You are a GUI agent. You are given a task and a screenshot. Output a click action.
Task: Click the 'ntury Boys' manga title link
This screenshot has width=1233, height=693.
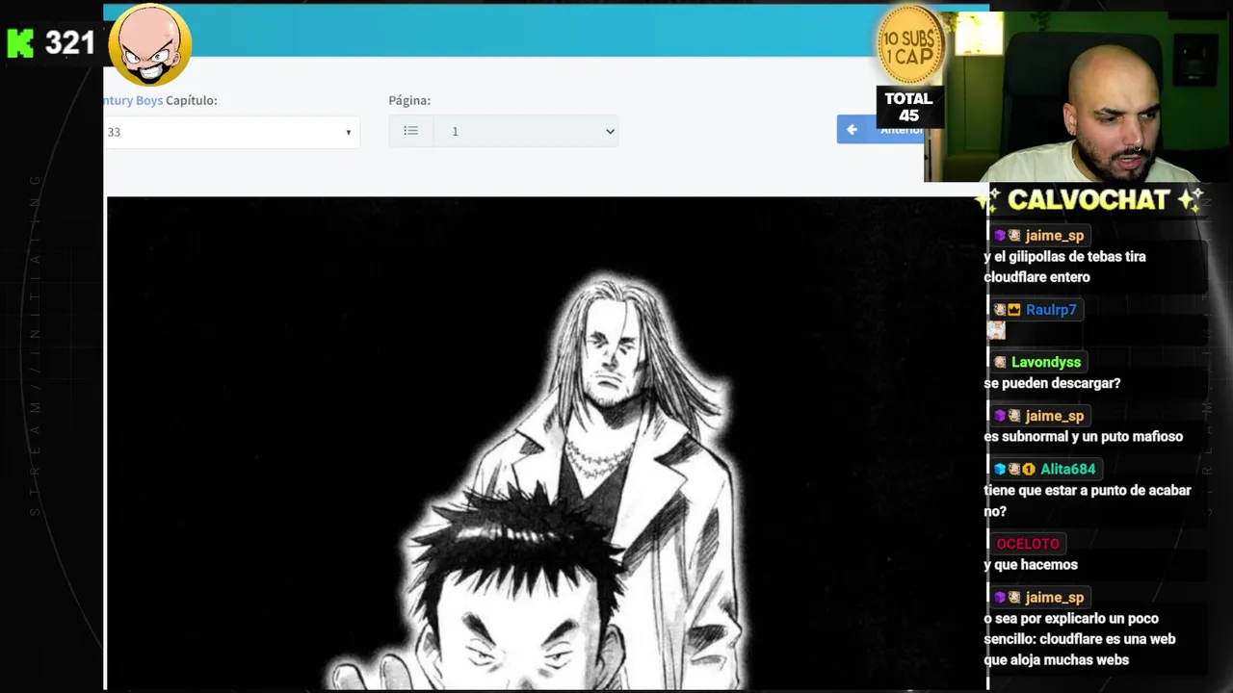pos(133,100)
